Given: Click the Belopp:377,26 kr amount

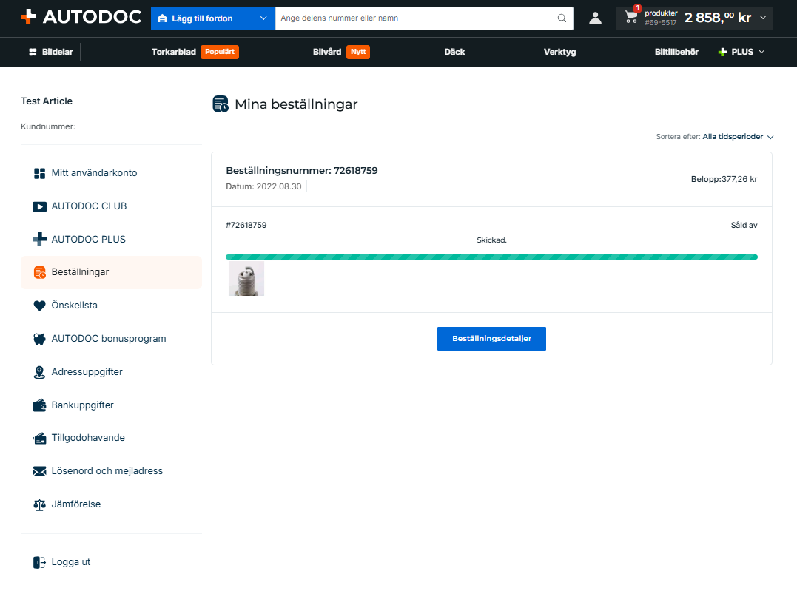Looking at the screenshot, I should [724, 179].
